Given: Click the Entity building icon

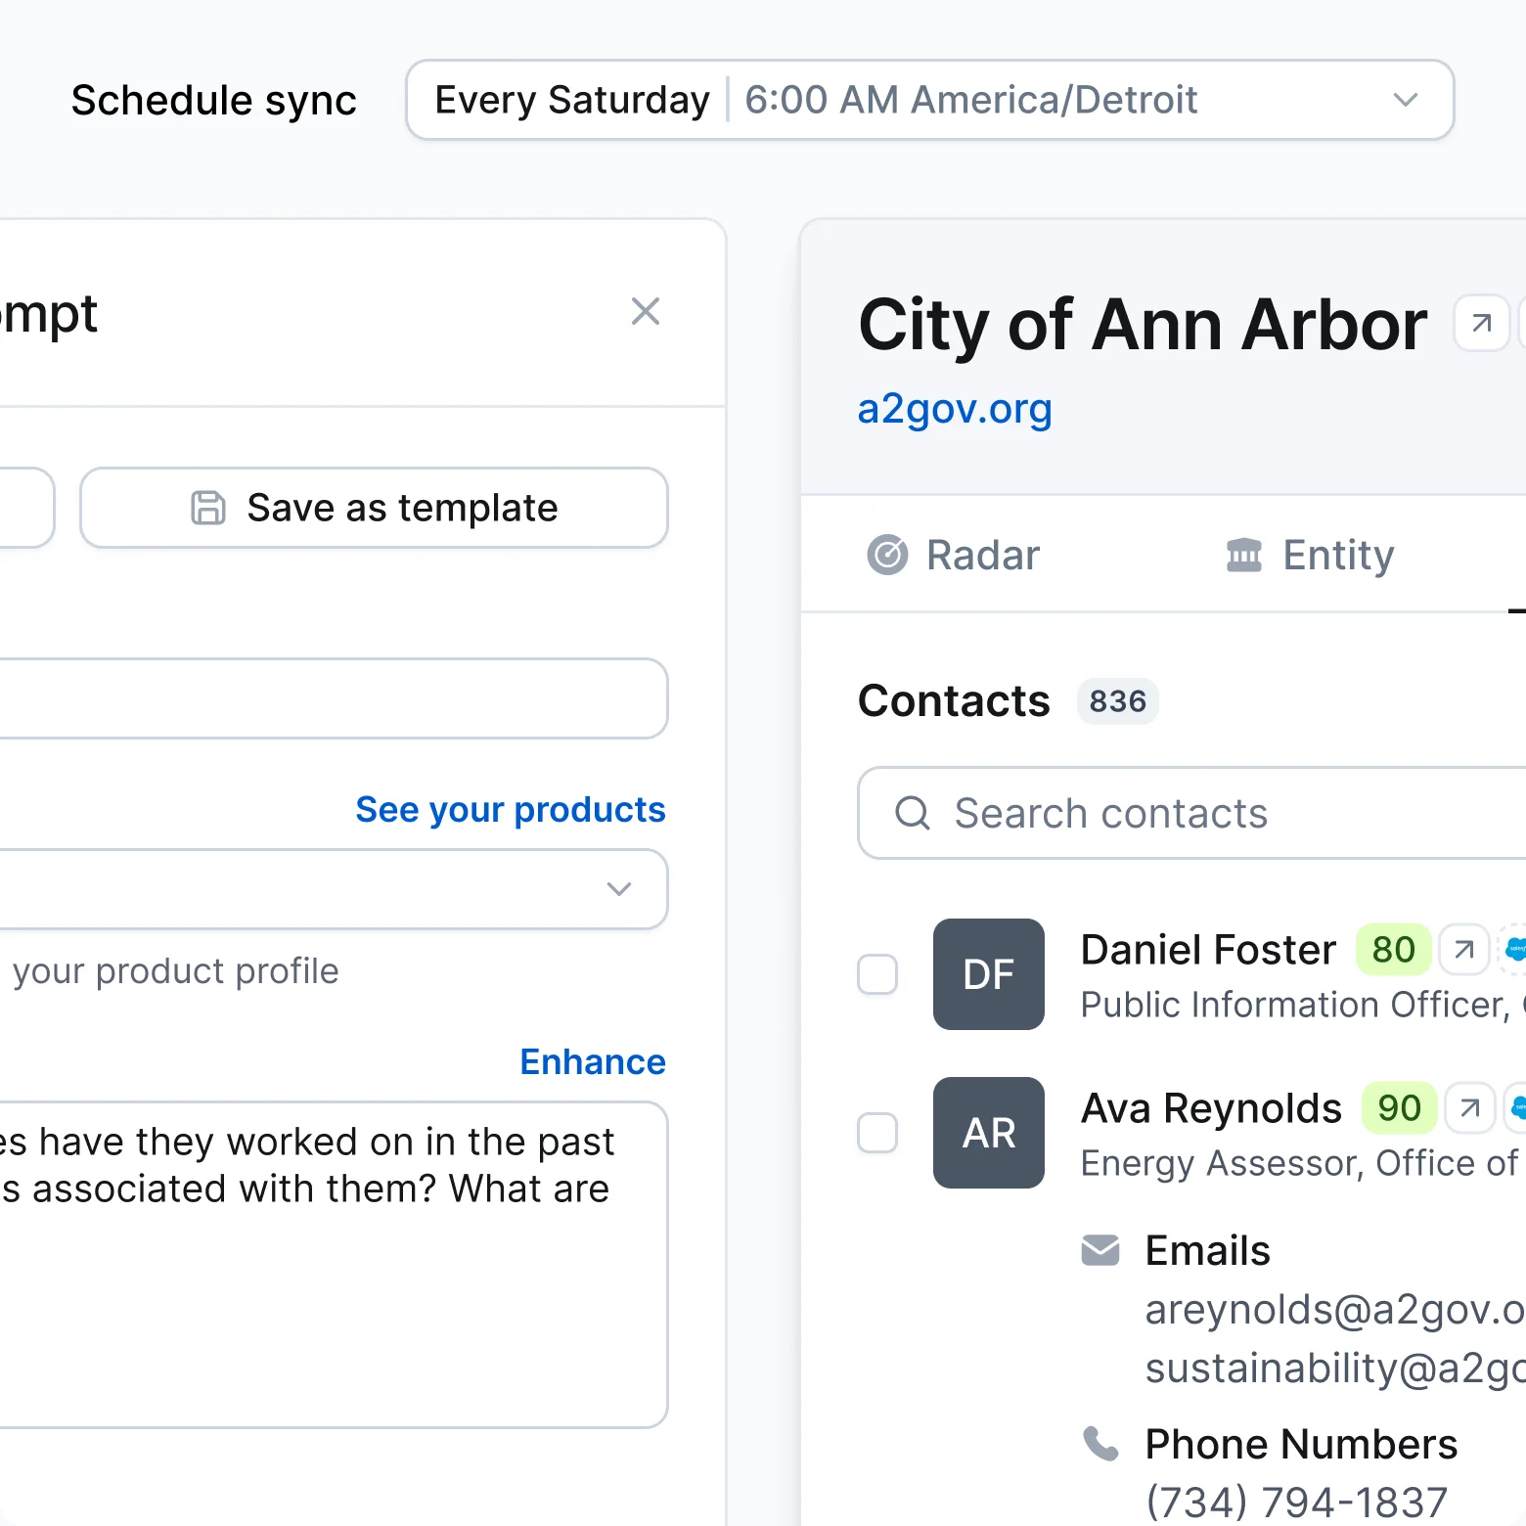Looking at the screenshot, I should click(1244, 555).
